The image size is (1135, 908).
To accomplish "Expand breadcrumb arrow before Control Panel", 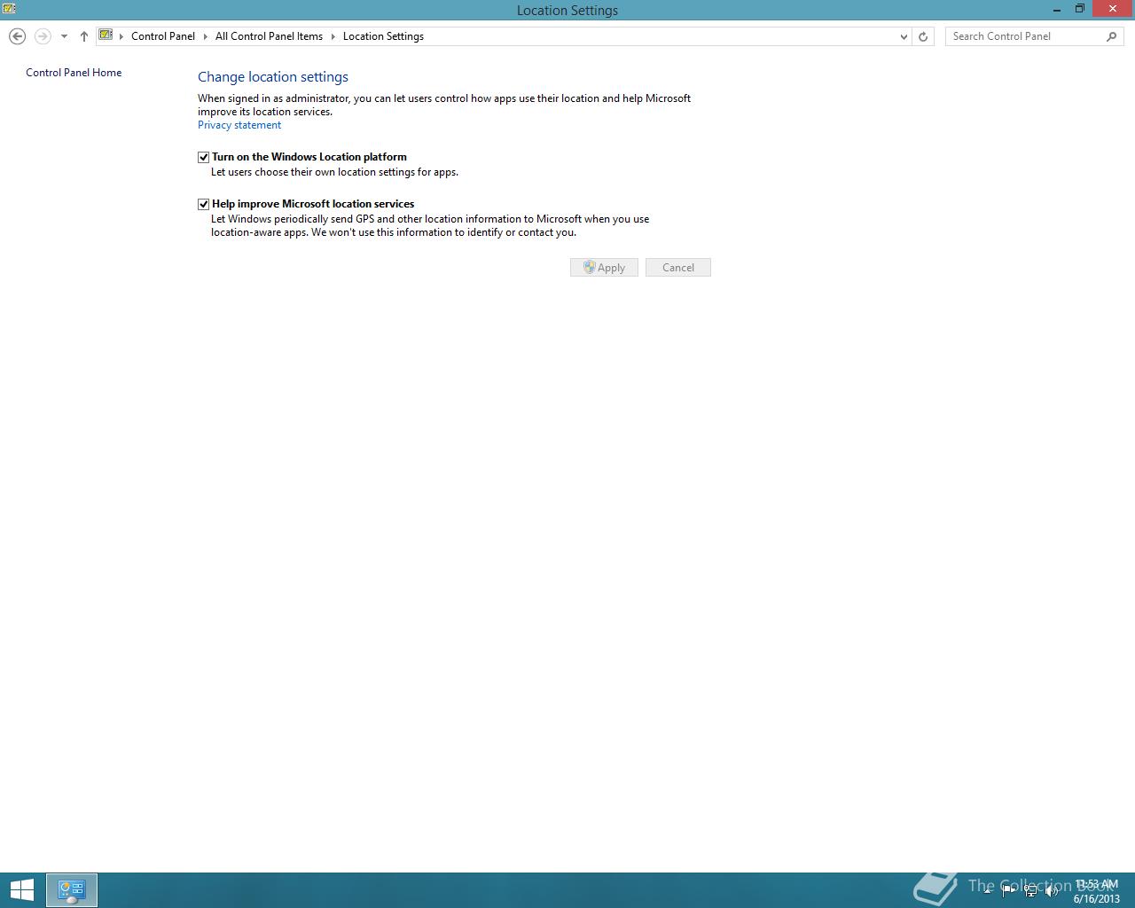I will click(121, 36).
